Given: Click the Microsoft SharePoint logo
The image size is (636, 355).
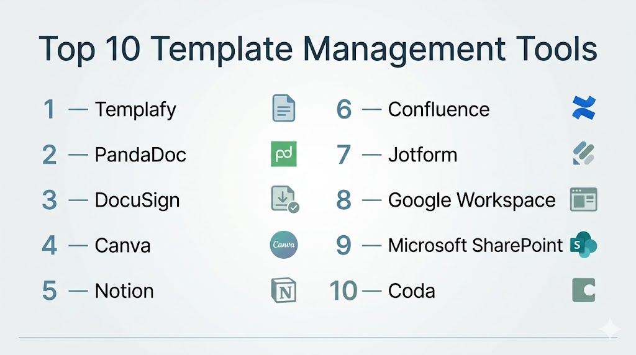Looking at the screenshot, I should (x=583, y=245).
